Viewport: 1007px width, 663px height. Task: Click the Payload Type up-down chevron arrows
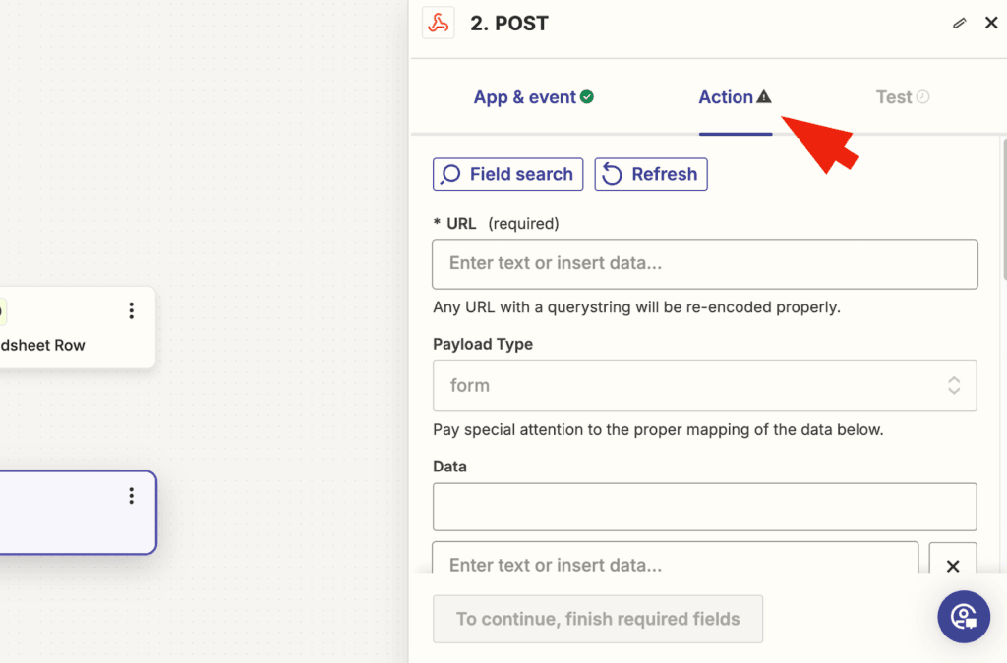click(x=953, y=385)
